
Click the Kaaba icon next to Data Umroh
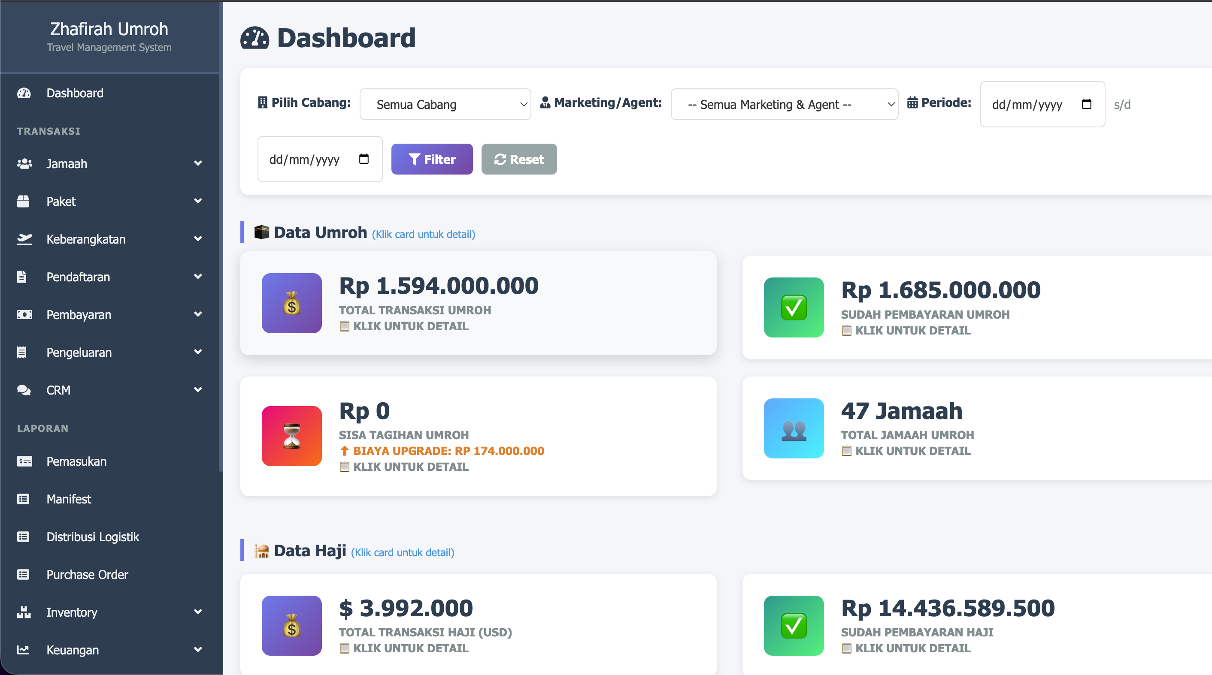(262, 232)
